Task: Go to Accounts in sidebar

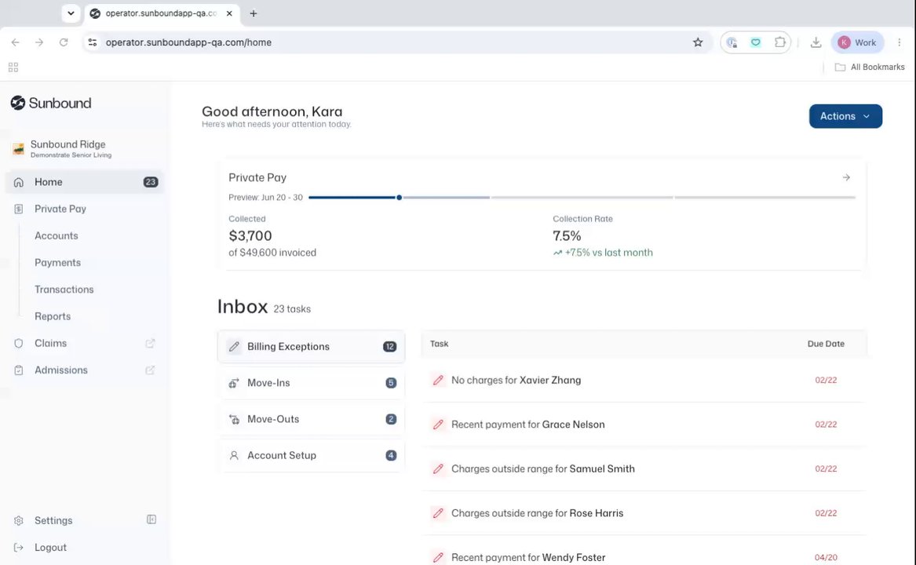Action: (56, 235)
